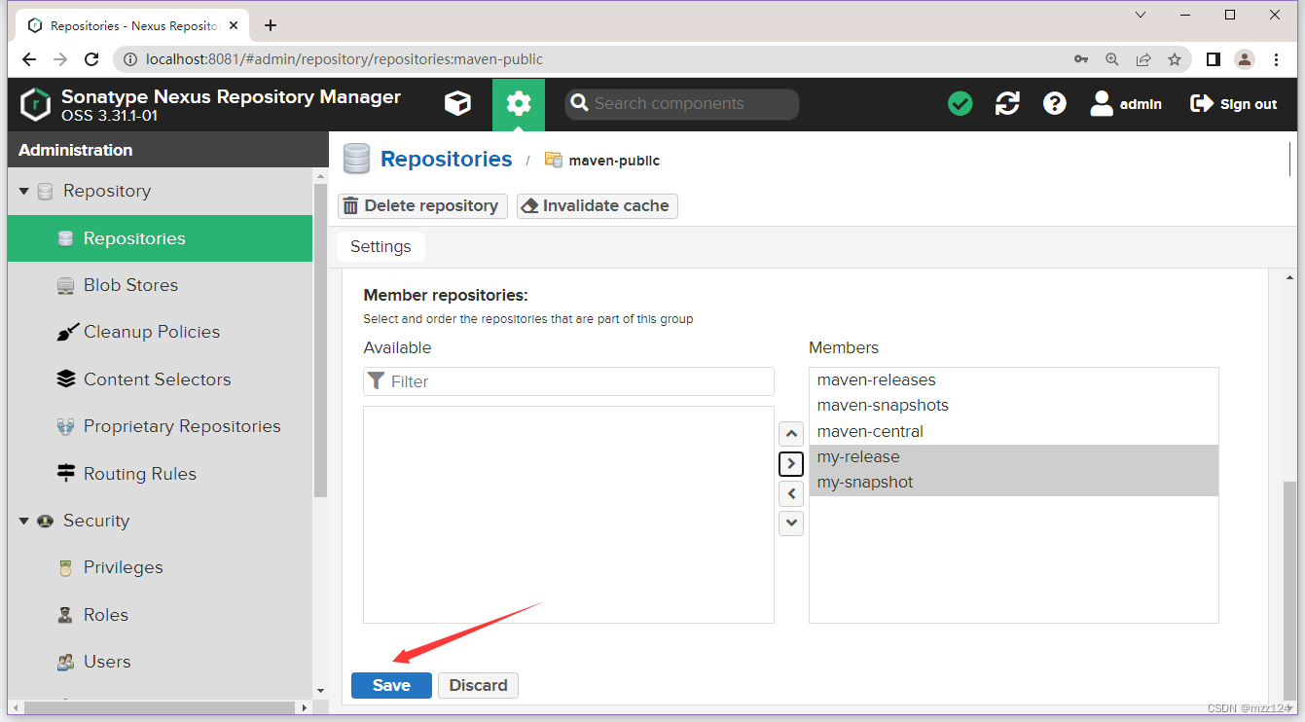Click the Refresh icon in header
The image size is (1305, 722).
click(x=1007, y=104)
